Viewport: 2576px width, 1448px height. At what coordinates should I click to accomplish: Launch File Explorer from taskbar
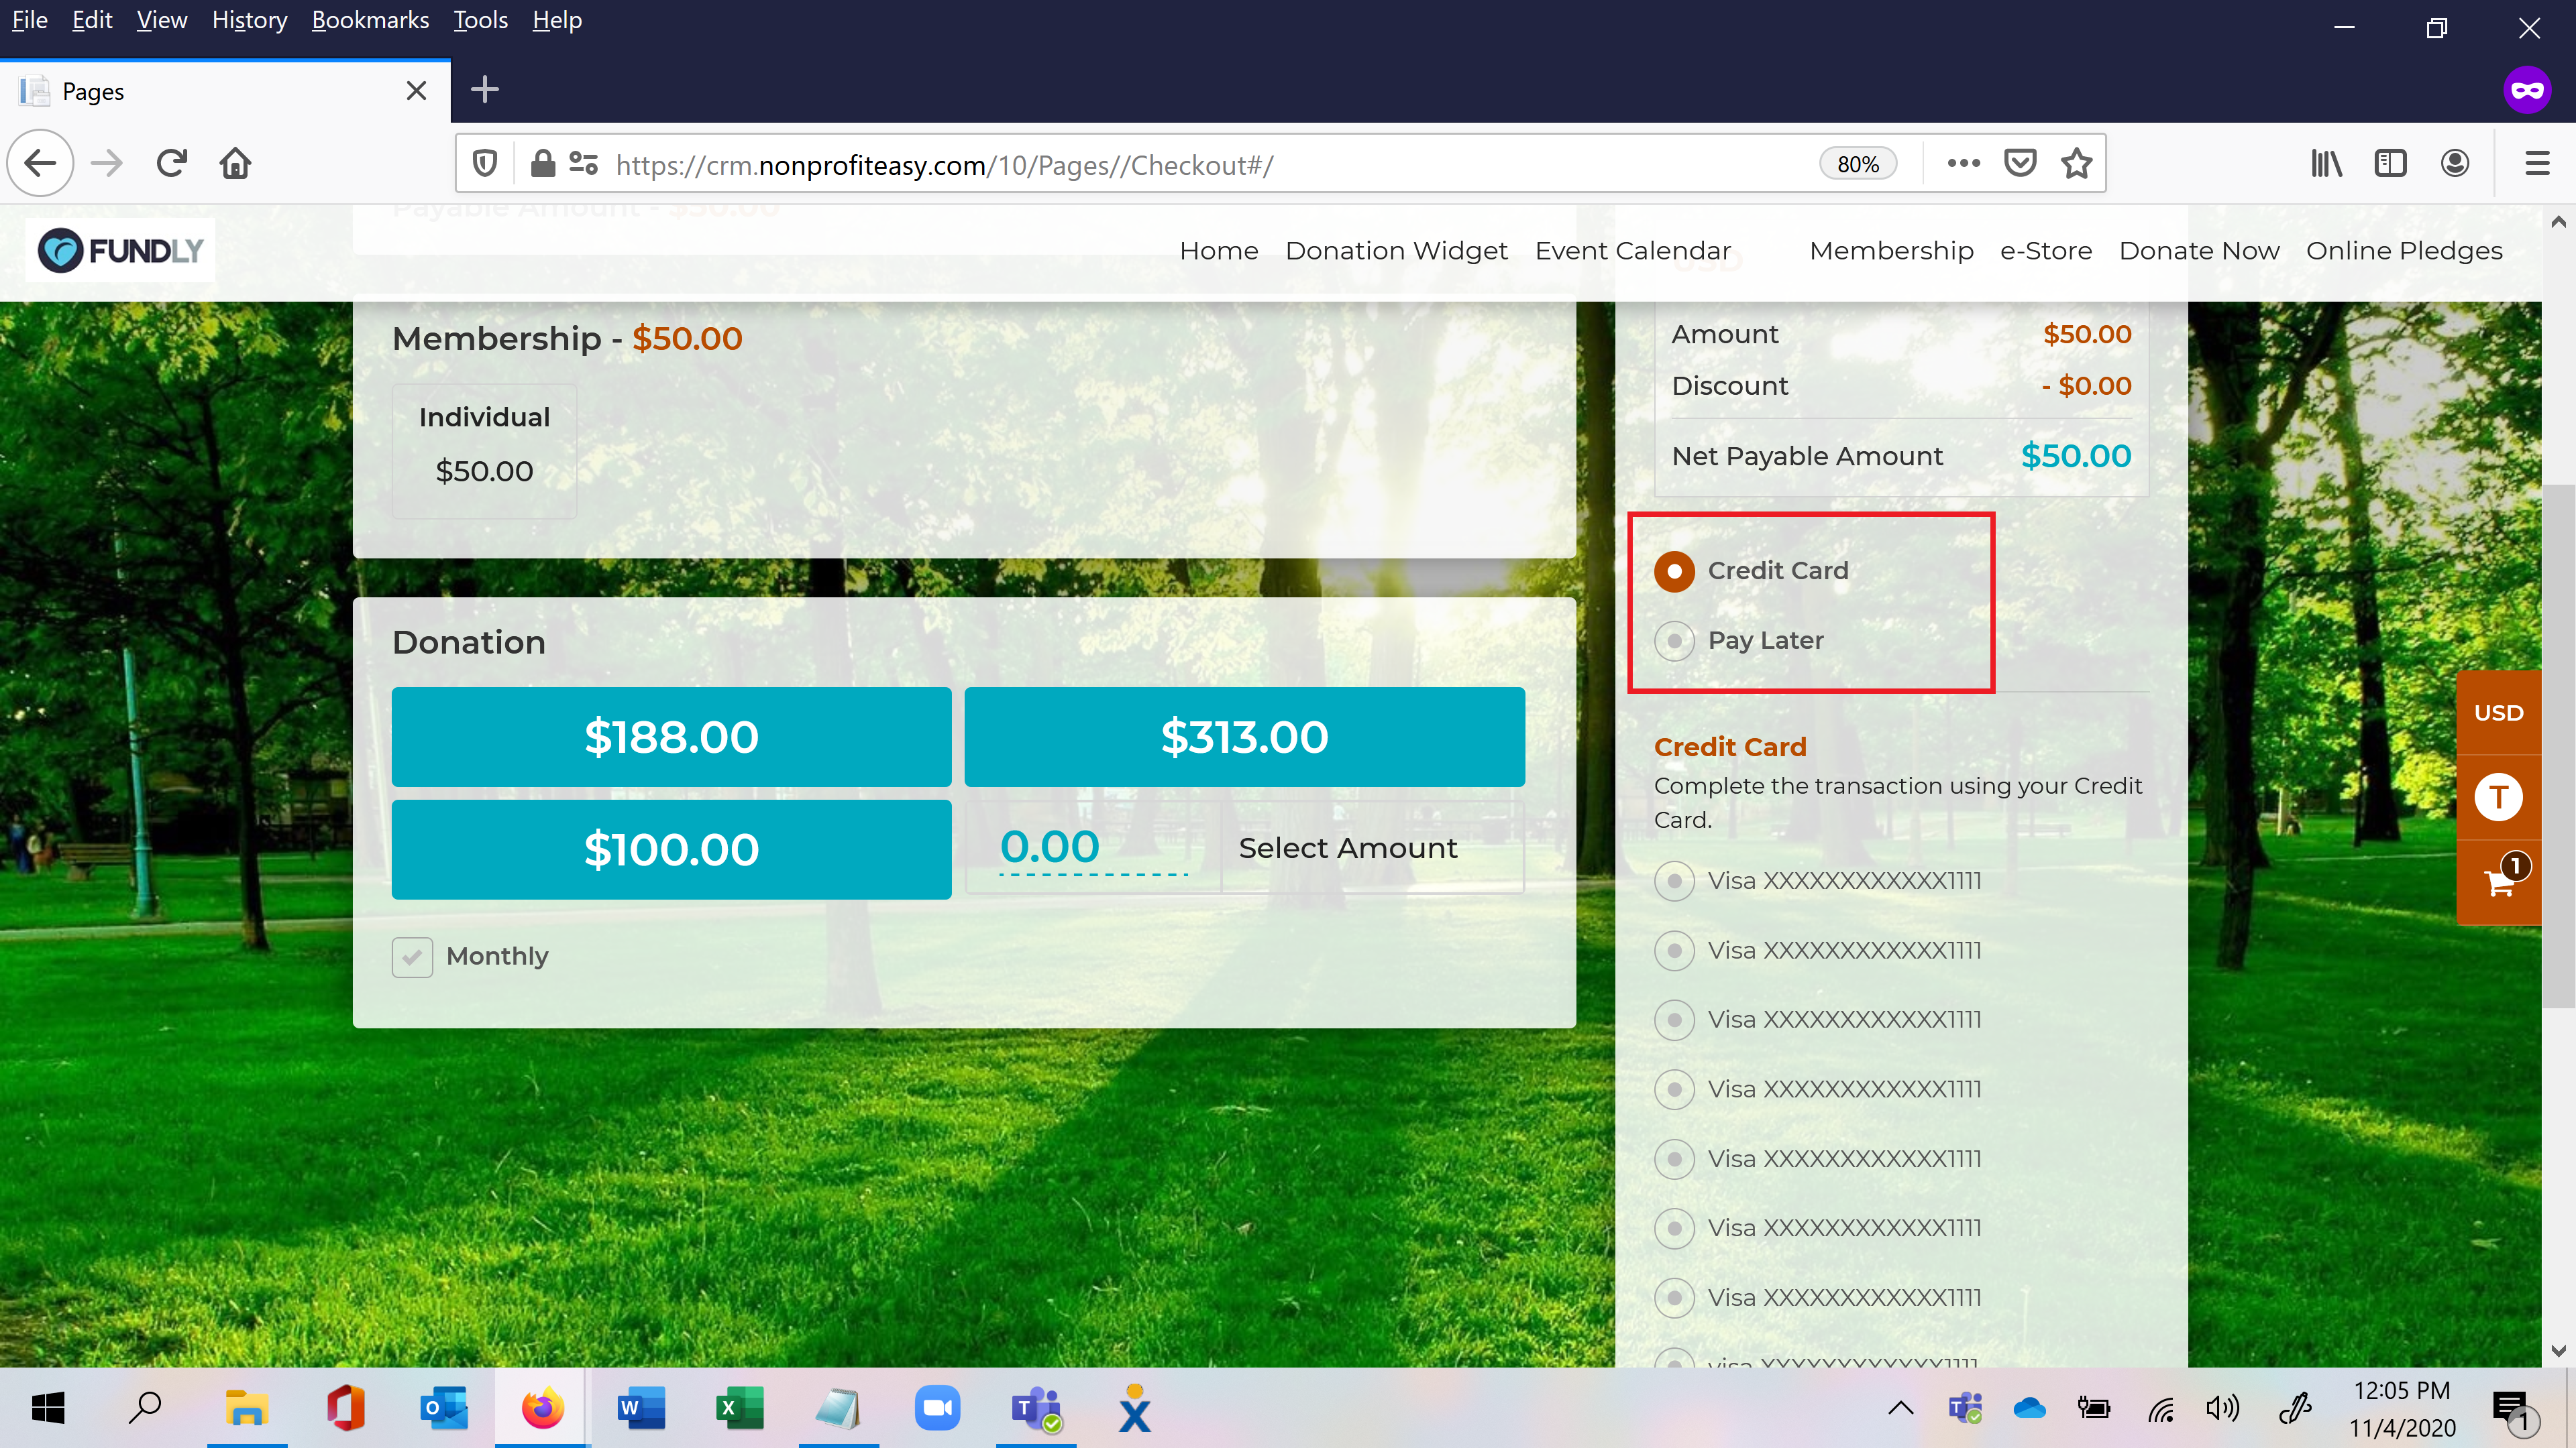click(246, 1408)
